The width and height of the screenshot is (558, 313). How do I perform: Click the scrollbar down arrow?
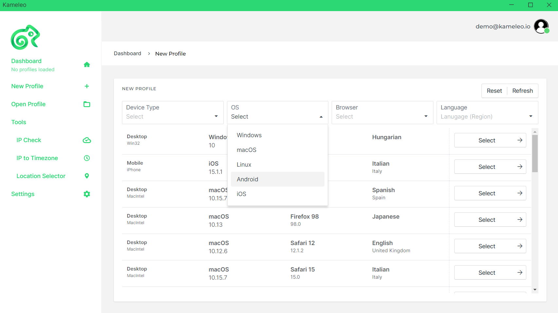pos(535,289)
